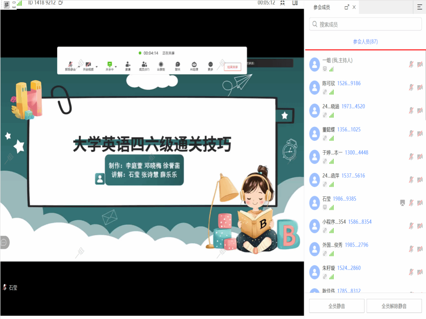Open the More (更多) options icon

click(x=210, y=65)
